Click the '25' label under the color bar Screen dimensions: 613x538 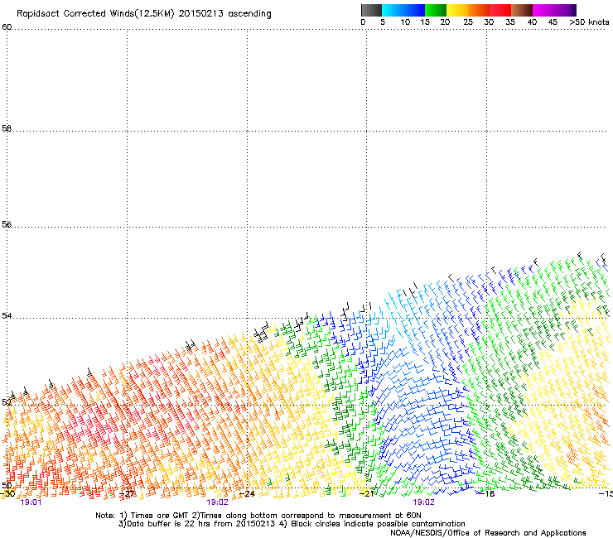point(468,22)
